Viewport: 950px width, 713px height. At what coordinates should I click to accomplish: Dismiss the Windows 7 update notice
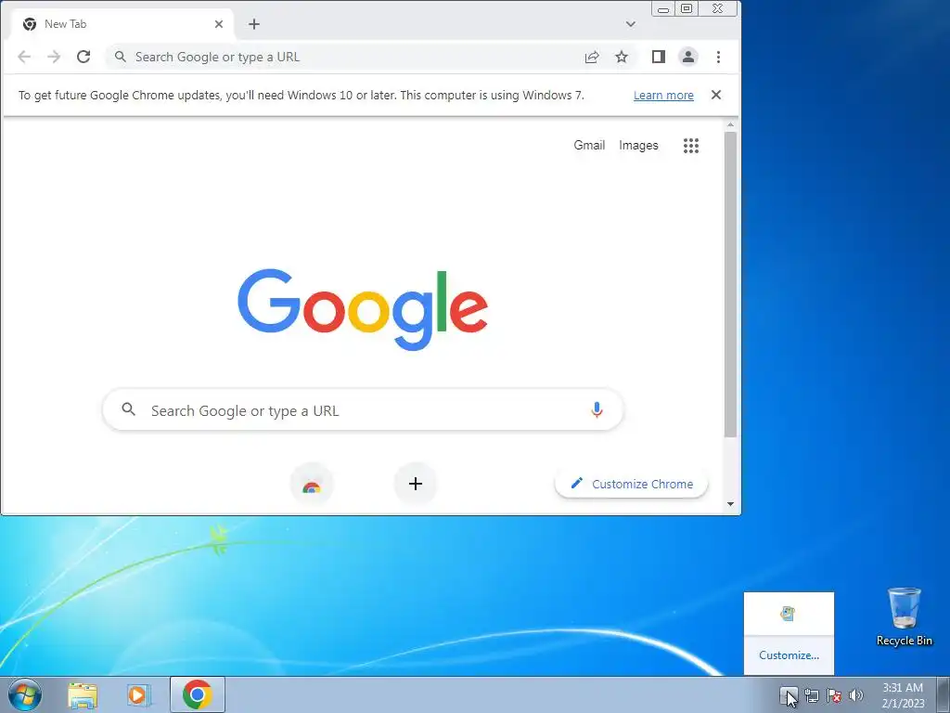pyautogui.click(x=716, y=95)
